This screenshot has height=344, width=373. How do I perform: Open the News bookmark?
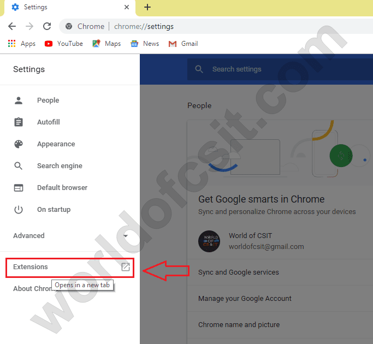(145, 44)
